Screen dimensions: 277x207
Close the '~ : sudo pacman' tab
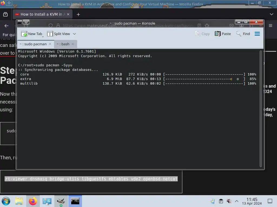[50, 44]
